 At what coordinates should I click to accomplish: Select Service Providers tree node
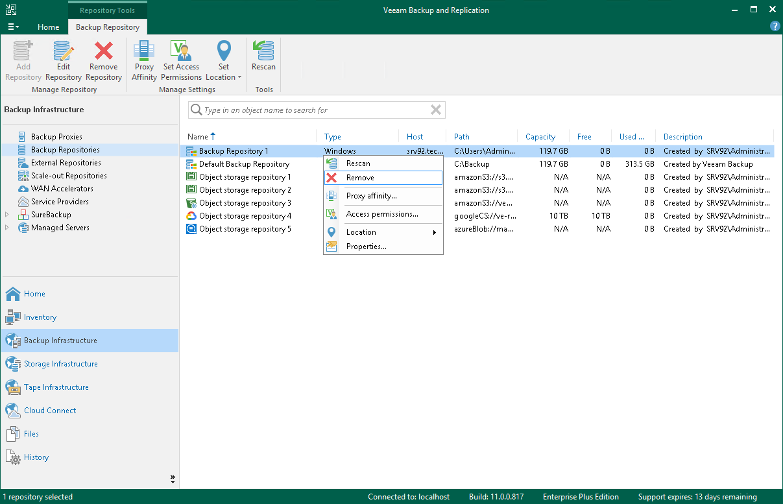tap(60, 202)
